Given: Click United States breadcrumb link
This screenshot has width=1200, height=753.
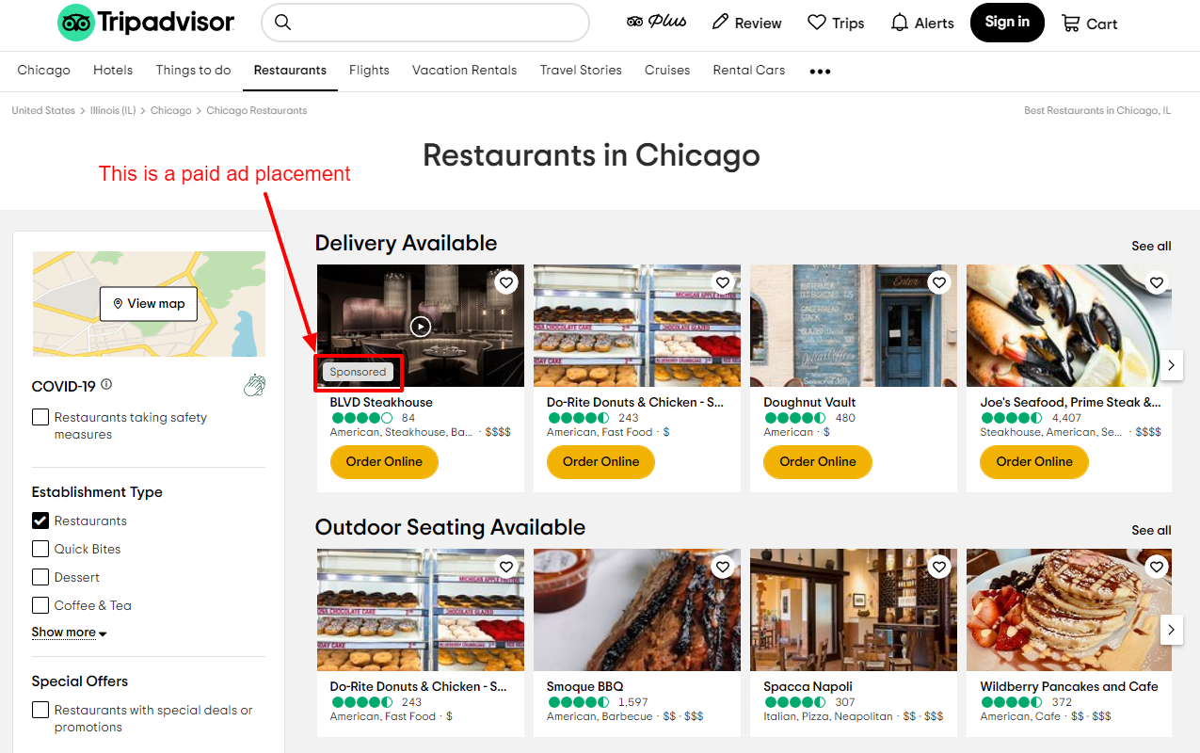Looking at the screenshot, I should tap(43, 111).
